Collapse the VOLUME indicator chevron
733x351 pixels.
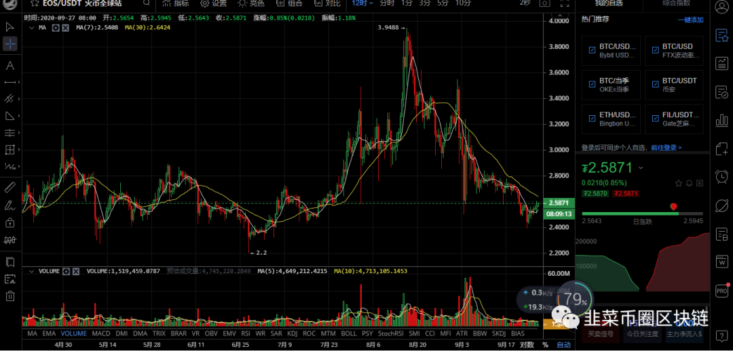(31, 271)
